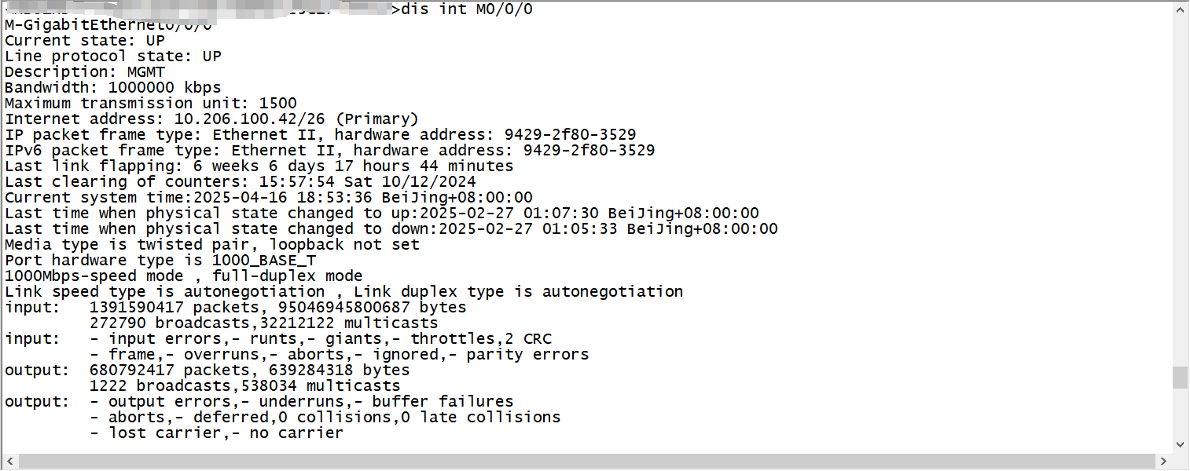Click the horizontal scrollbar left arrow
The image size is (1190, 471).
pos(9,461)
